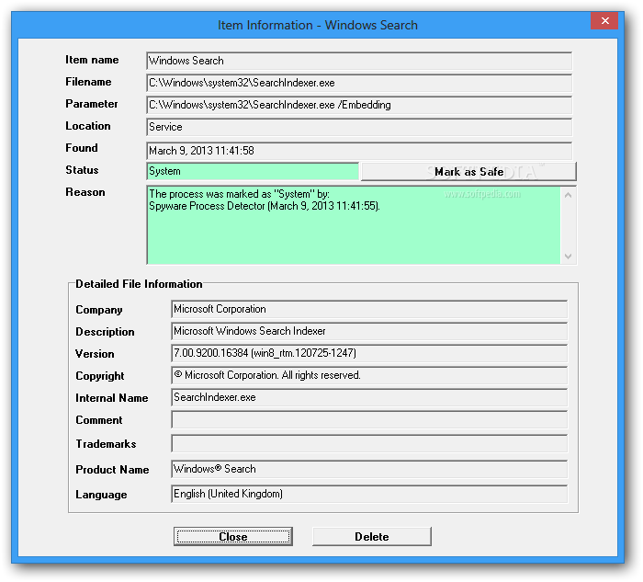Click the empty Trademarks field
This screenshot has width=643, height=582.
coord(369,444)
